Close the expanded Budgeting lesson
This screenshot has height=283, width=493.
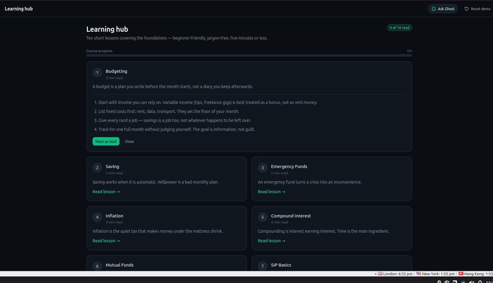click(x=129, y=141)
